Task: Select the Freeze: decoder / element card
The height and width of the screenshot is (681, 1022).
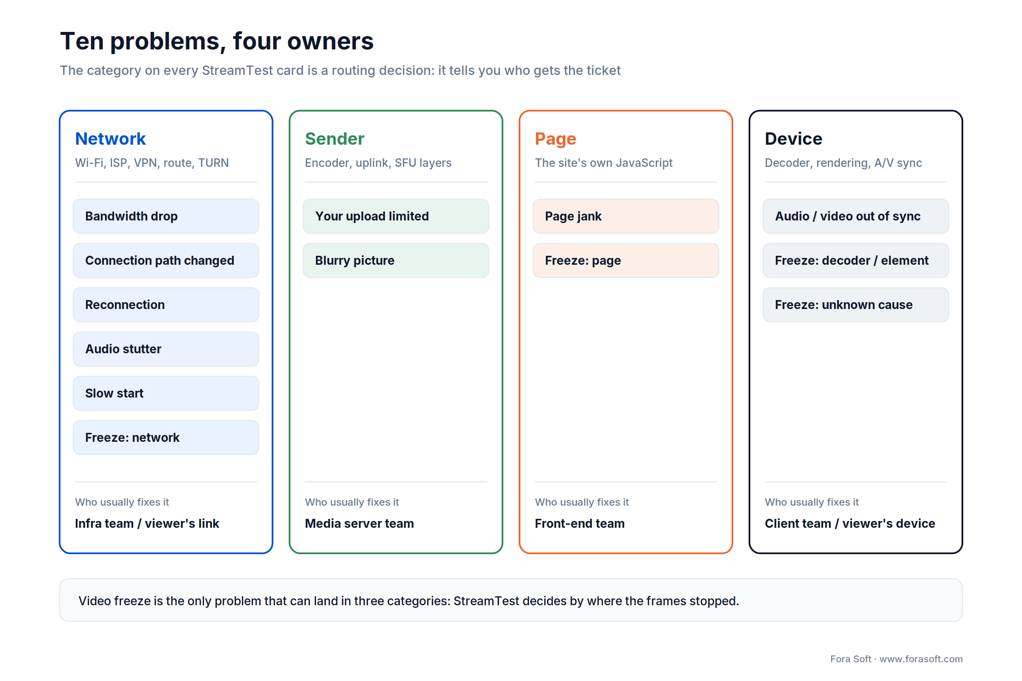Action: (855, 260)
